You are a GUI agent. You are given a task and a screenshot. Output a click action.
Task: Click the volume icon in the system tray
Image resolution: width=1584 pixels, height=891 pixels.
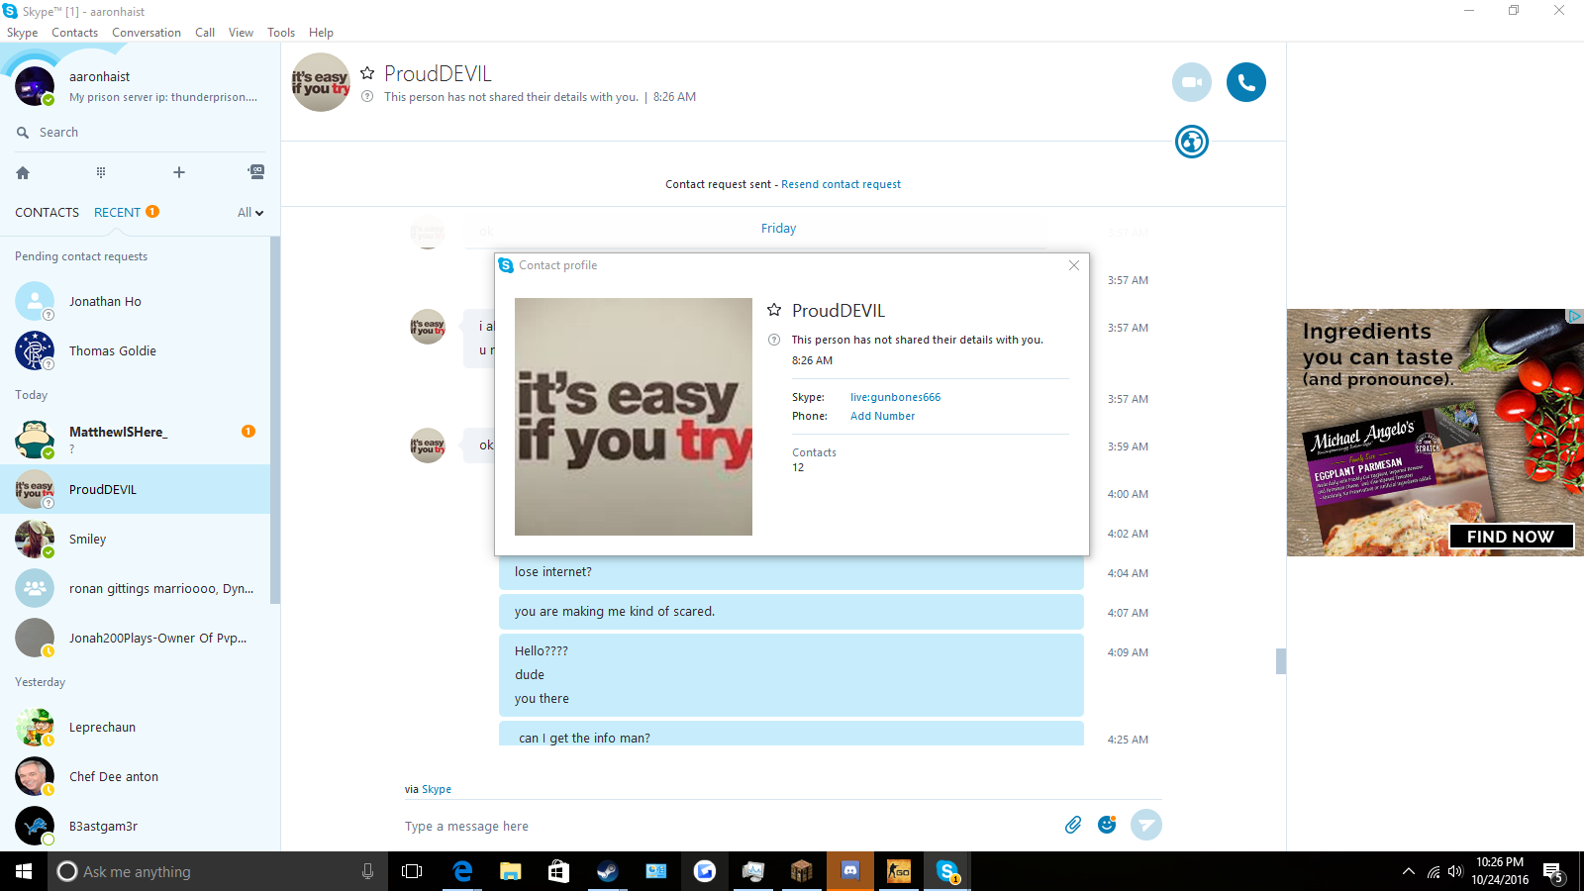pos(1455,872)
